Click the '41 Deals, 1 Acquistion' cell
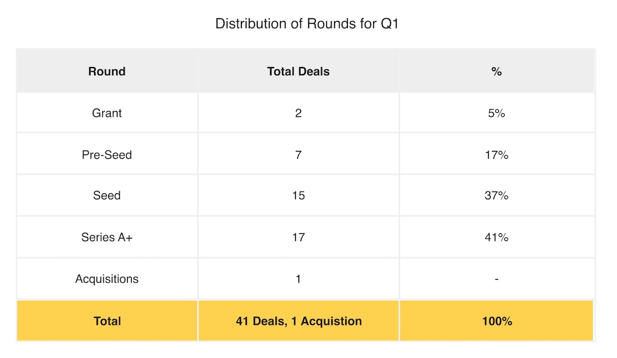Viewport: 617px width, 358px height. tap(299, 321)
